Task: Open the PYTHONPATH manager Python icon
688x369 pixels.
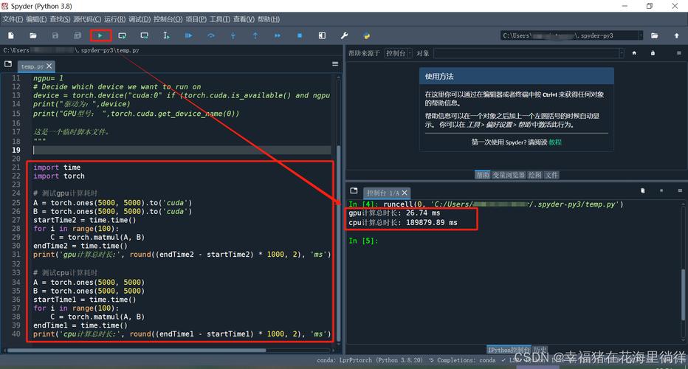Action: tap(367, 35)
